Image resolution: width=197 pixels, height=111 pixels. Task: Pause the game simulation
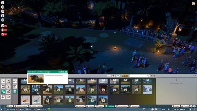194,109
